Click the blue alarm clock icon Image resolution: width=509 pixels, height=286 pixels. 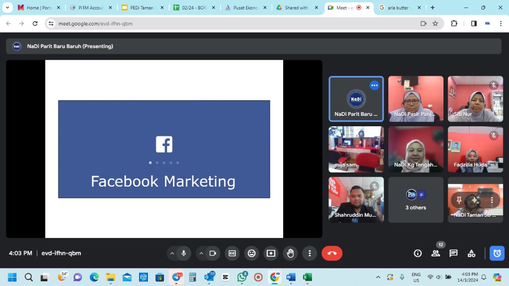coord(497,253)
